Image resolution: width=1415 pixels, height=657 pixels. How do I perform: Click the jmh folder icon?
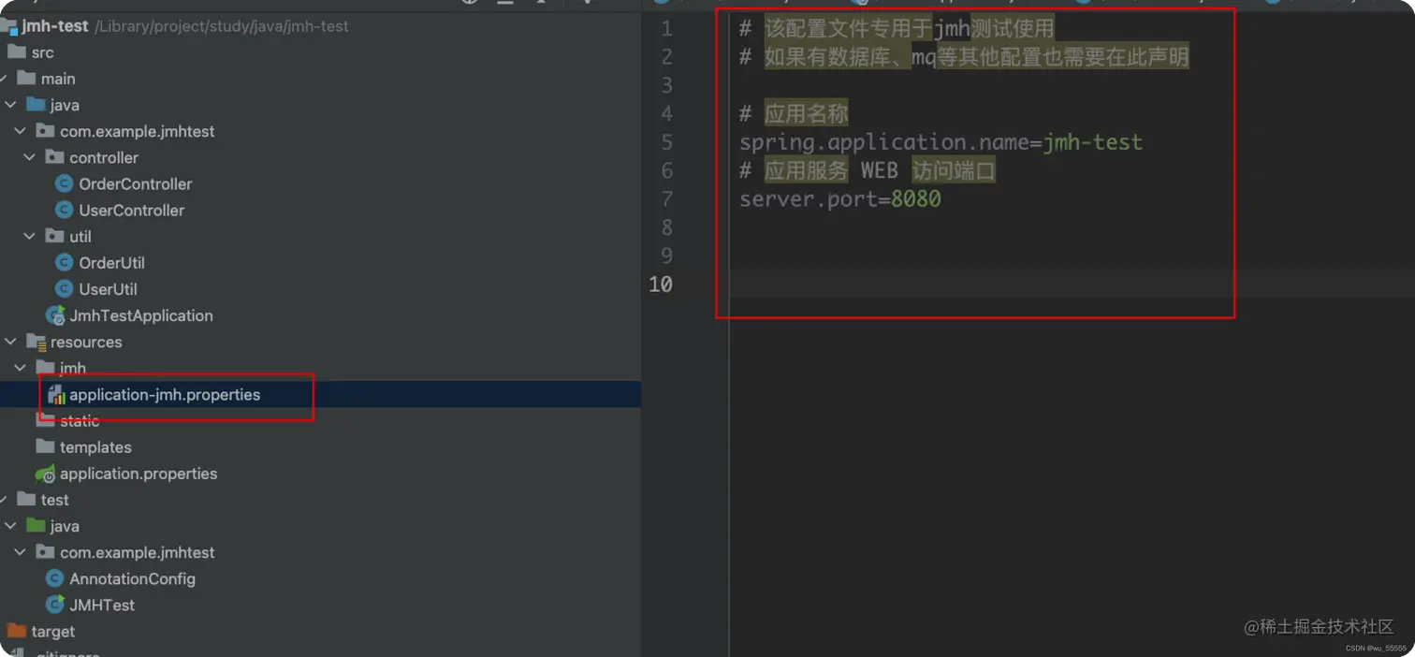click(x=45, y=368)
